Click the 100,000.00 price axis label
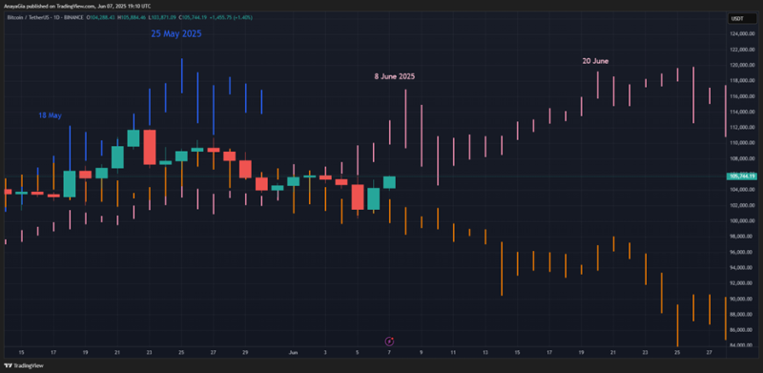The width and height of the screenshot is (763, 373). click(741, 221)
